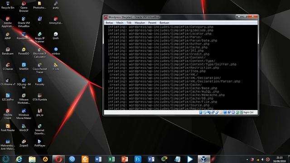Image resolution: width=290 pixels, height=163 pixels.
Task: Select the Bandicam desktop shortcut
Action: (8, 51)
